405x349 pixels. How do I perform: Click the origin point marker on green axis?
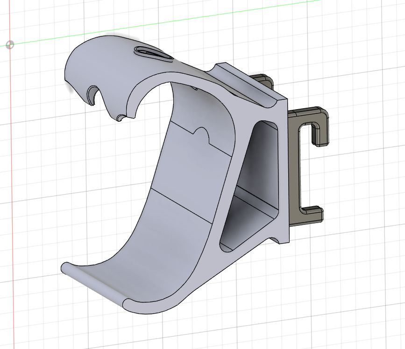(10, 45)
